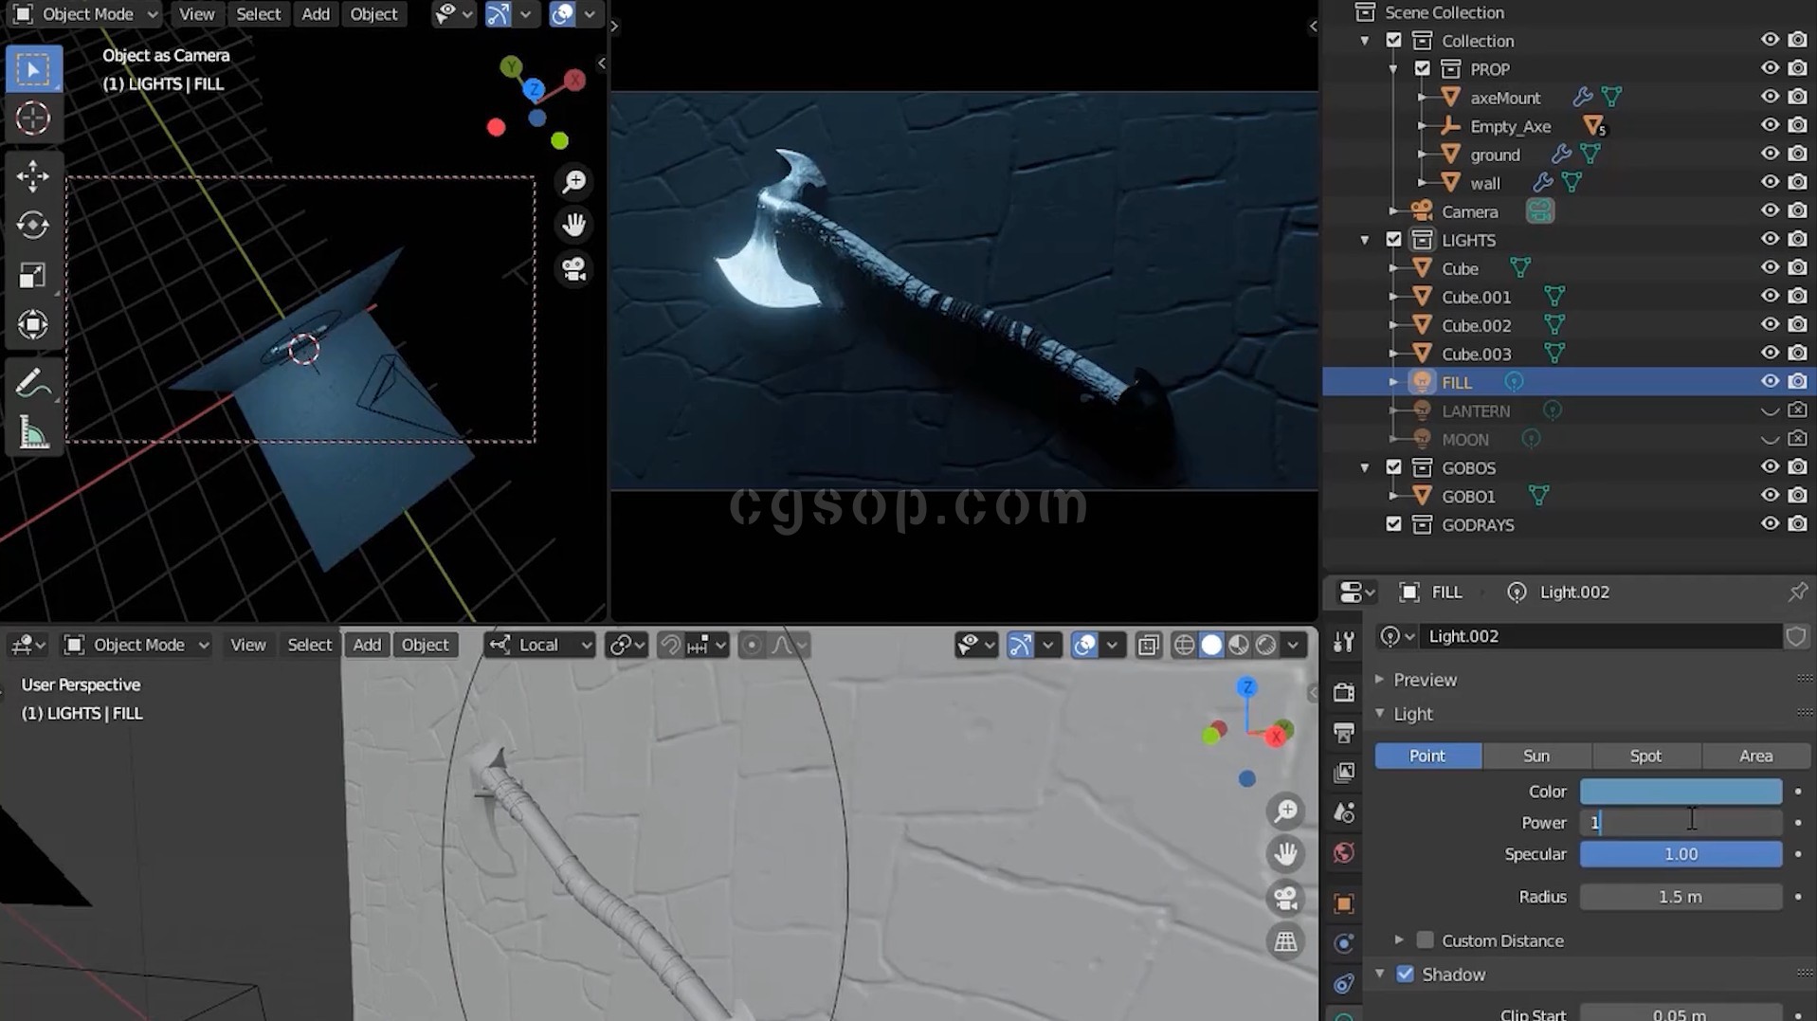
Task: Pick the Rotate tool
Action: pos(33,226)
